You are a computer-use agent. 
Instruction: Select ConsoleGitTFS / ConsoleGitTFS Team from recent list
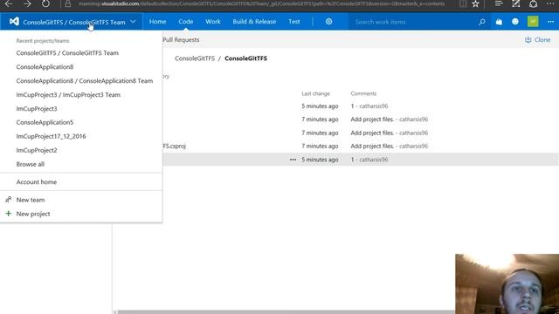[x=67, y=52]
